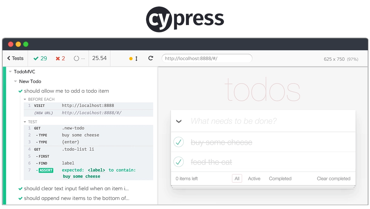The image size is (370, 209).
Task: Click the green maximize window button
Action: (26, 44)
